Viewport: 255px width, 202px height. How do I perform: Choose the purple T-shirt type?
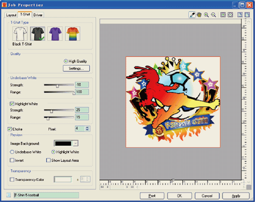[x=55, y=34]
